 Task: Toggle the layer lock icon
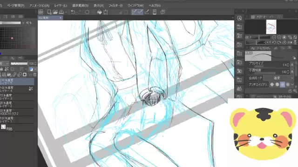[x=2, y=69]
